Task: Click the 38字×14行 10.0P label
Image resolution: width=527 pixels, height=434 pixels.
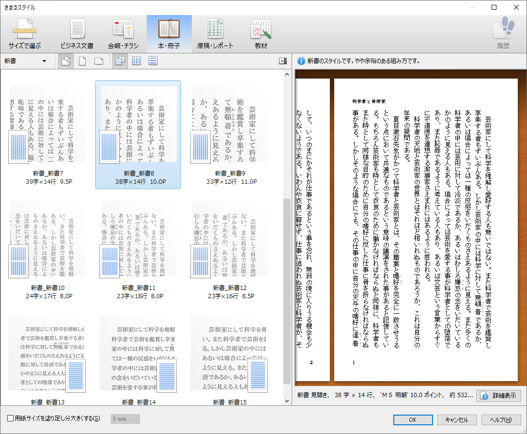Action: pyautogui.click(x=140, y=182)
